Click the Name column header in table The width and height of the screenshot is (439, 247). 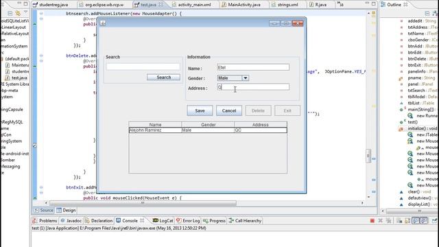[155, 125]
